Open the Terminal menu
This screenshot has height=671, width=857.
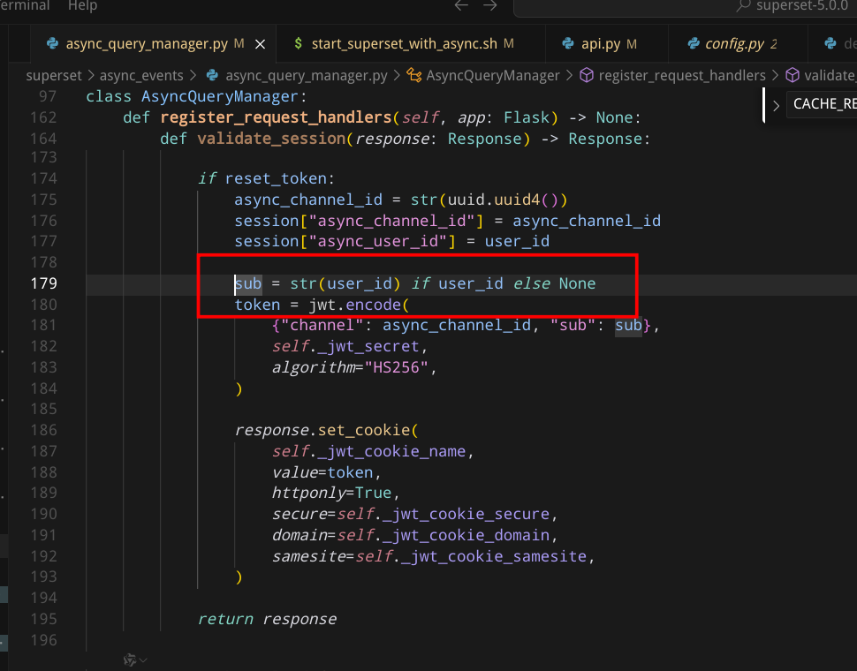tap(25, 5)
